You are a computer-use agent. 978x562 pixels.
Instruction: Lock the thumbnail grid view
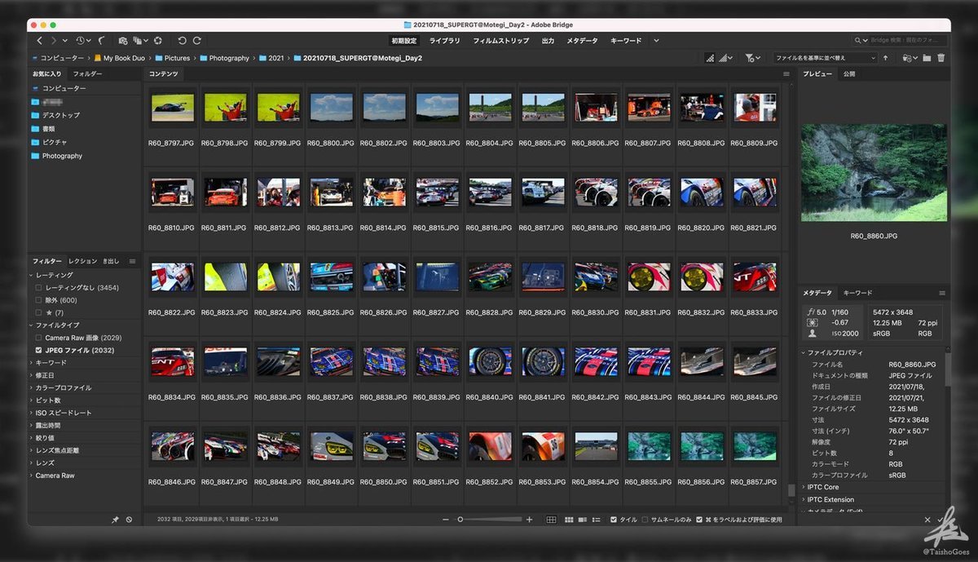pos(551,520)
